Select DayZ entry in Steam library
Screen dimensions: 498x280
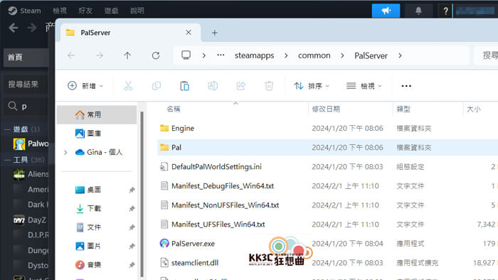coord(30,220)
